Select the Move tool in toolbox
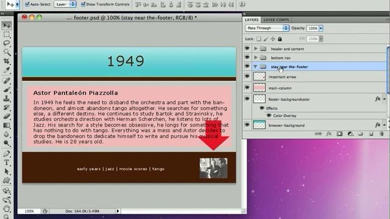This screenshot has width=390, height=219. click(7, 26)
